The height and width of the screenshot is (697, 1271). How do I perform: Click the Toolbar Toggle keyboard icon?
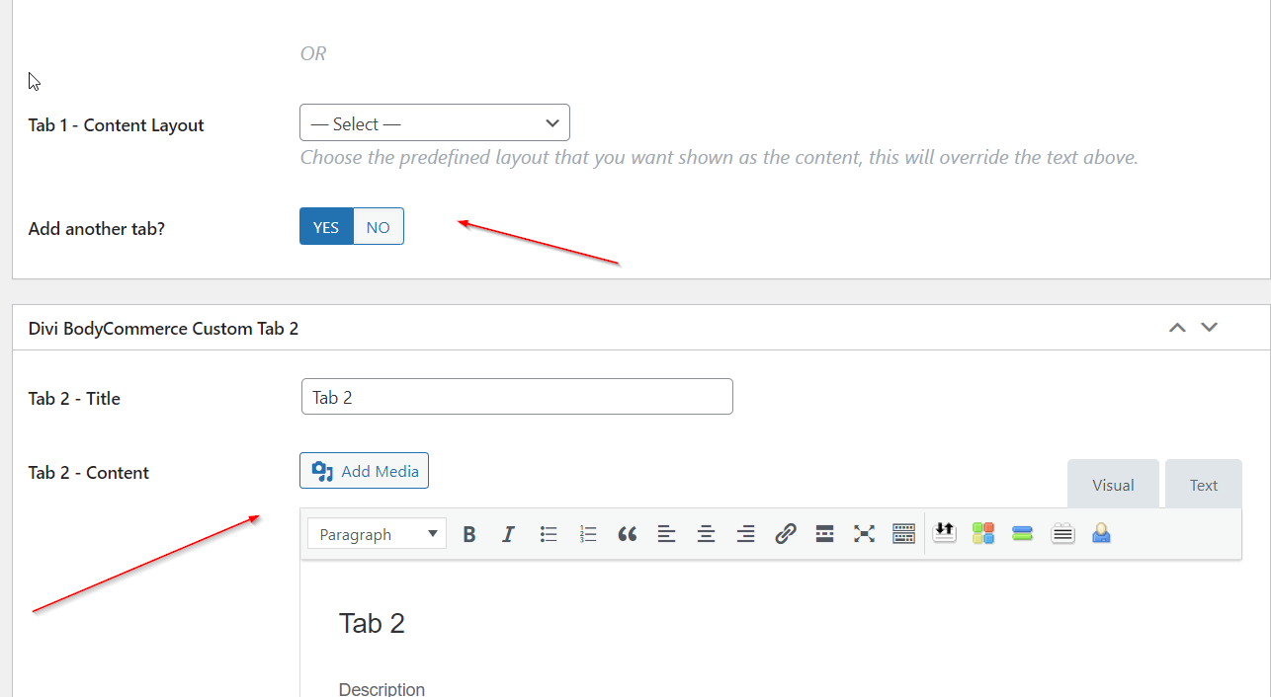(x=903, y=534)
